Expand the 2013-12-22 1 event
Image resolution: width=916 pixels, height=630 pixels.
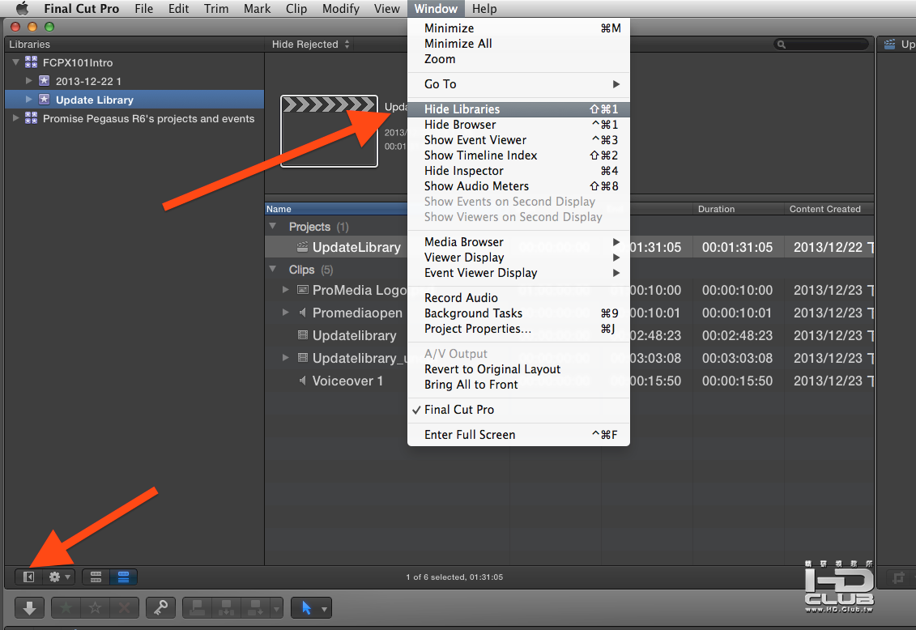tap(28, 81)
